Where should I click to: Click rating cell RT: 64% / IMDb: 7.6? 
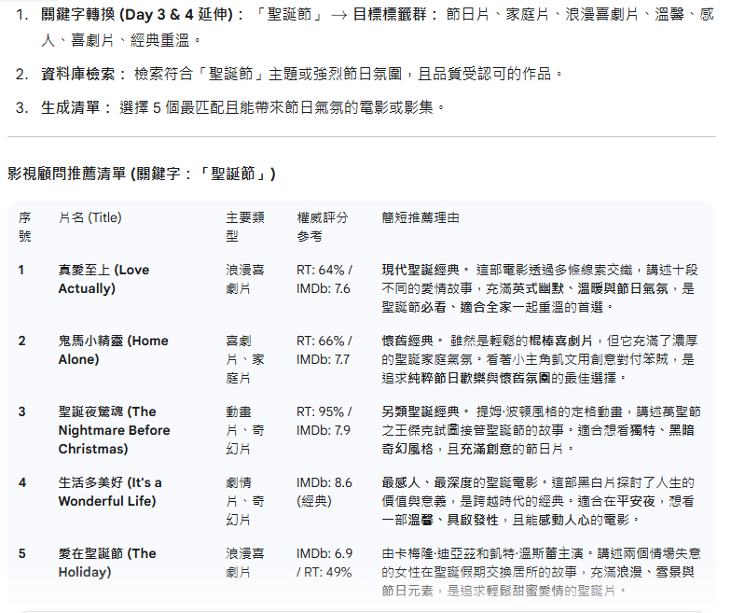[324, 279]
